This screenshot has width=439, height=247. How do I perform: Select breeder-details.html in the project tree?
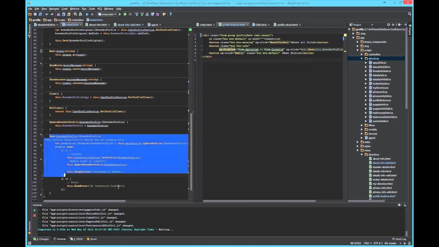(x=384, y=167)
